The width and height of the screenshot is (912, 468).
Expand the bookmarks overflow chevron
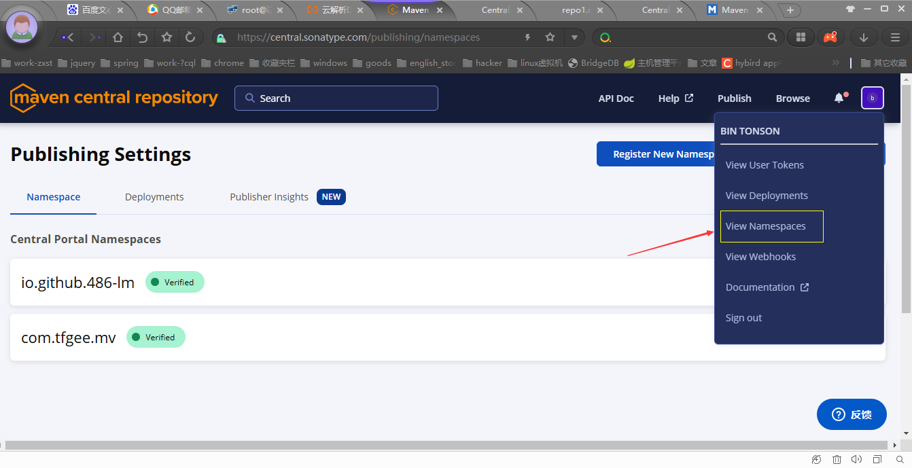tap(836, 62)
